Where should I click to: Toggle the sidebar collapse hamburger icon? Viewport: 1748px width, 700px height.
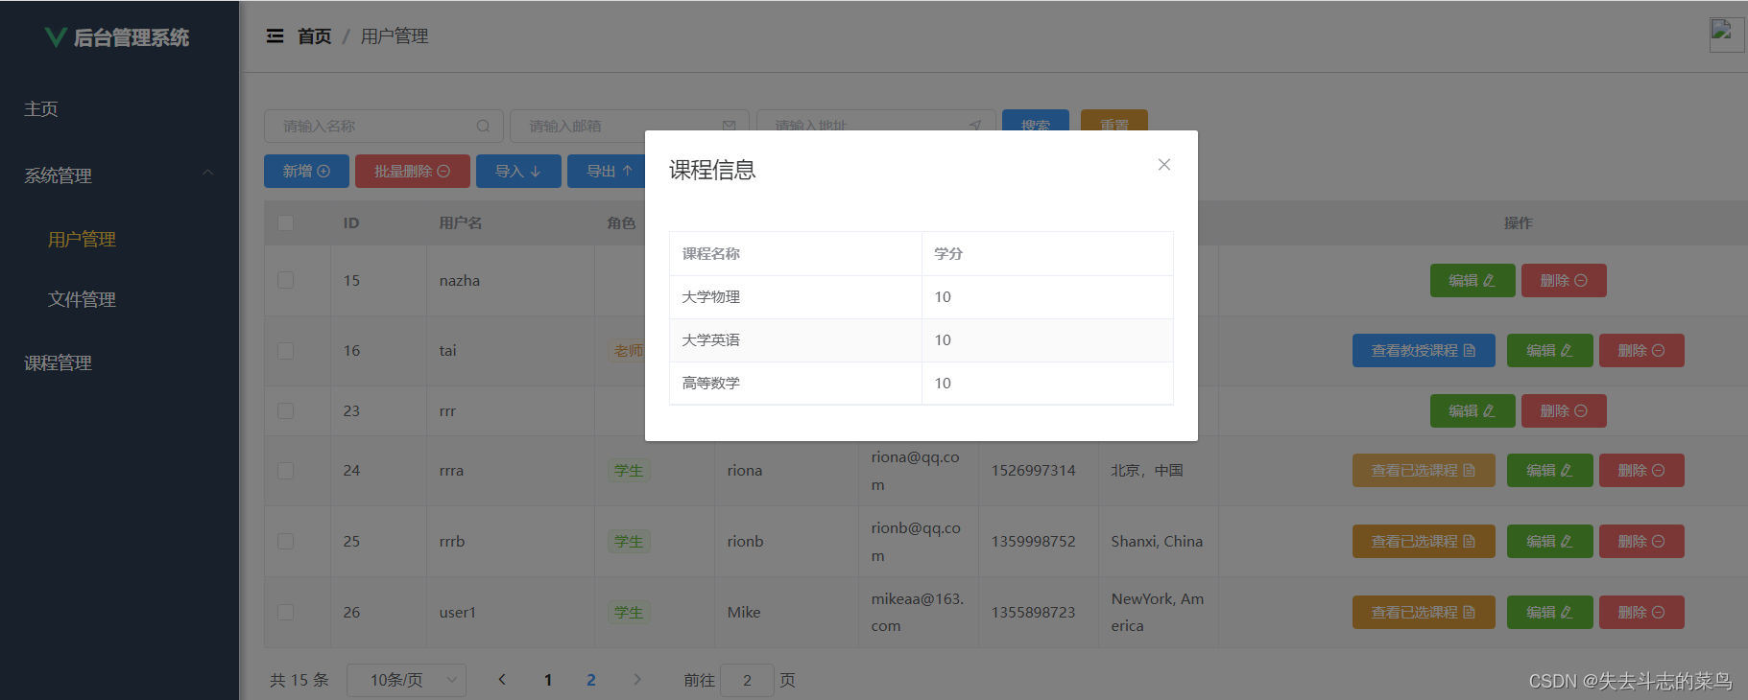point(275,36)
